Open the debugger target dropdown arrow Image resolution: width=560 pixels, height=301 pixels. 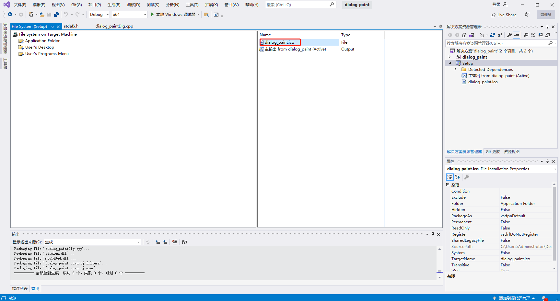tap(198, 15)
